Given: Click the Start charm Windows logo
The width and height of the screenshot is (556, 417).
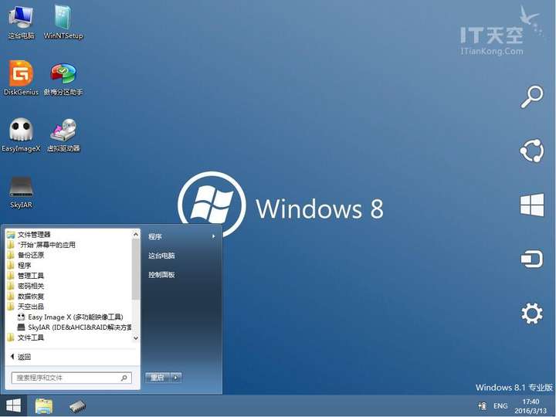Looking at the screenshot, I should click(x=532, y=205).
